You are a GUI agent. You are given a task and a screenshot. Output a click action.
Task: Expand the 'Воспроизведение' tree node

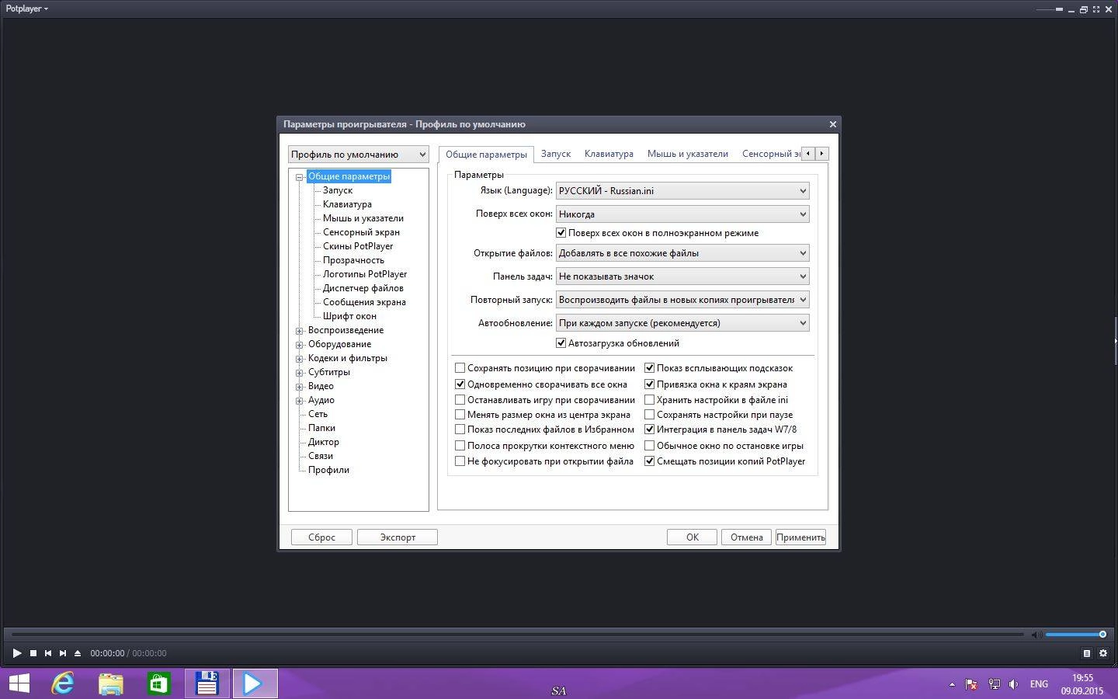click(x=299, y=331)
